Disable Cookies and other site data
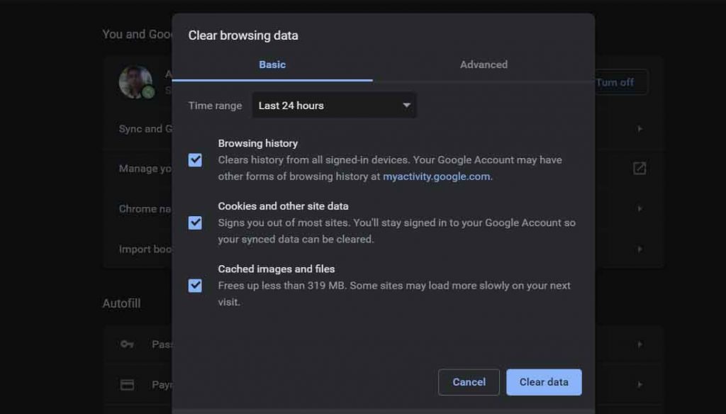Viewport: 726px width, 414px height. [195, 223]
